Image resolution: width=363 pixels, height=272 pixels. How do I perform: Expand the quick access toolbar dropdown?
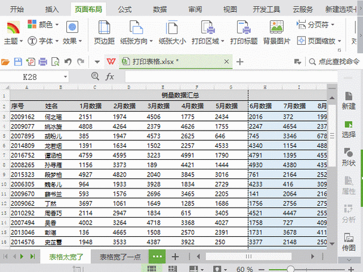coord(97,62)
